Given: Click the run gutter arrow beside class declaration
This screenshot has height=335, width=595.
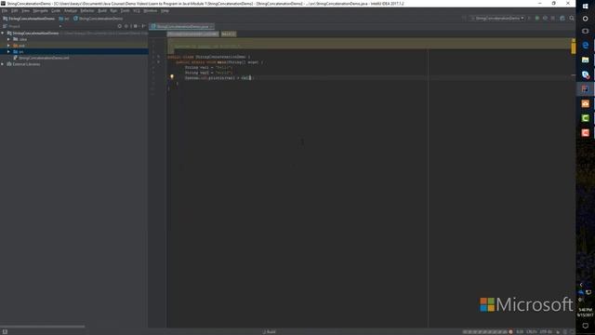Looking at the screenshot, I should (x=159, y=57).
